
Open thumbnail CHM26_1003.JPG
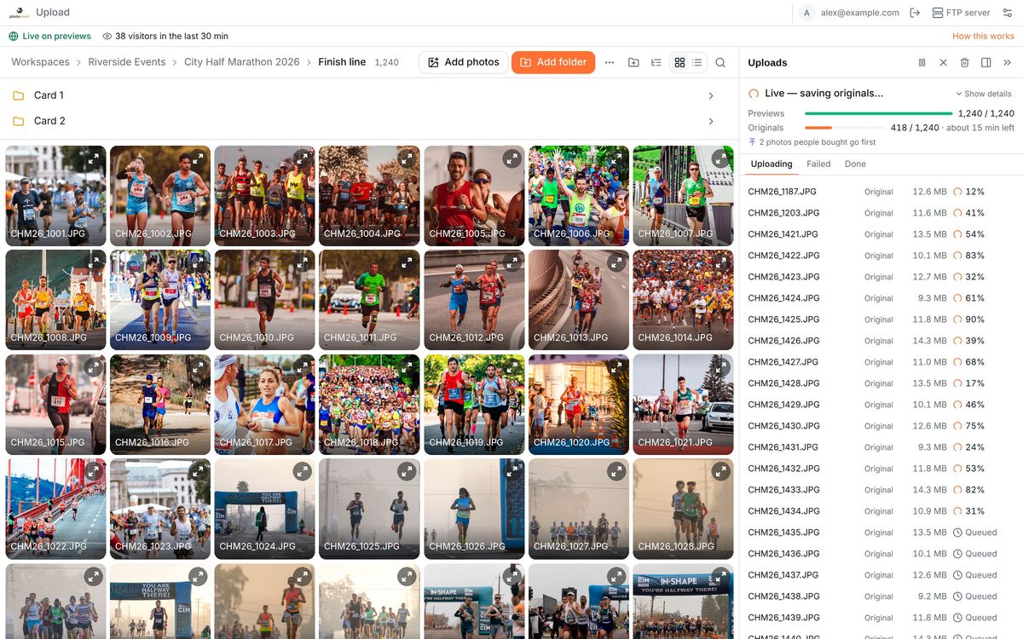[264, 196]
